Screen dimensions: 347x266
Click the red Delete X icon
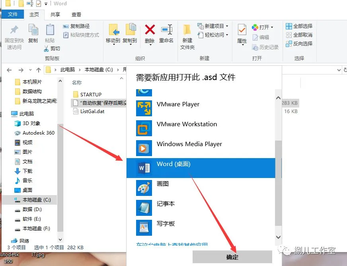(x=150, y=29)
